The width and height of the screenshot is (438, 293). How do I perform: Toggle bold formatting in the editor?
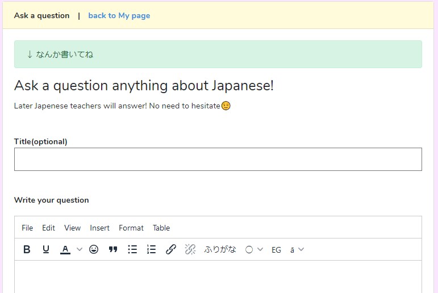27,249
